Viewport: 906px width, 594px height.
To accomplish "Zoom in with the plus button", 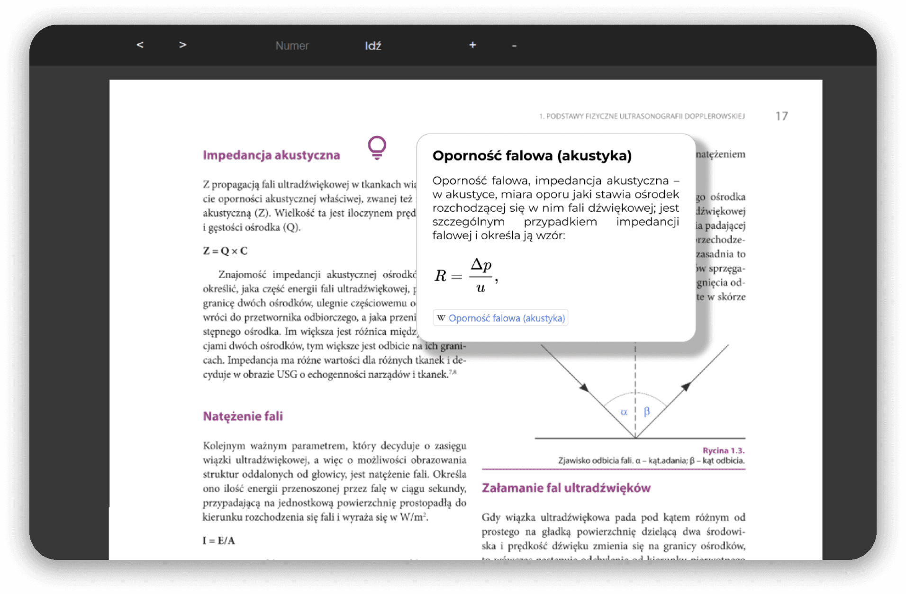I will 472,45.
